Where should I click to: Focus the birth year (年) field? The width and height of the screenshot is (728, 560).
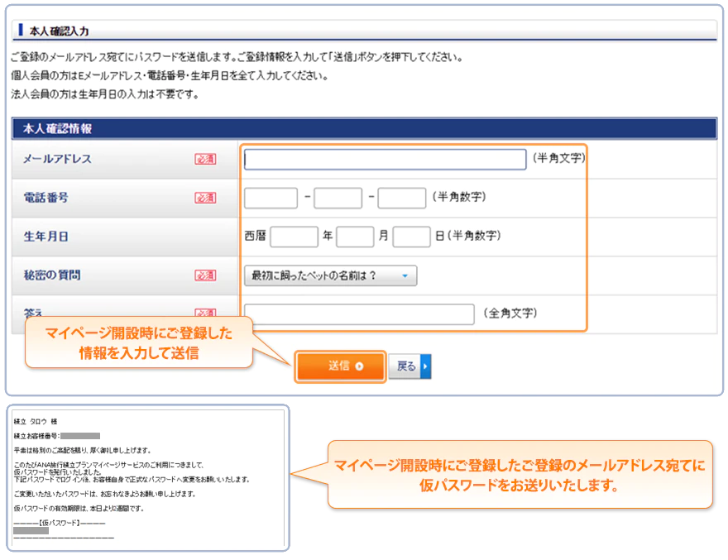[x=294, y=237]
